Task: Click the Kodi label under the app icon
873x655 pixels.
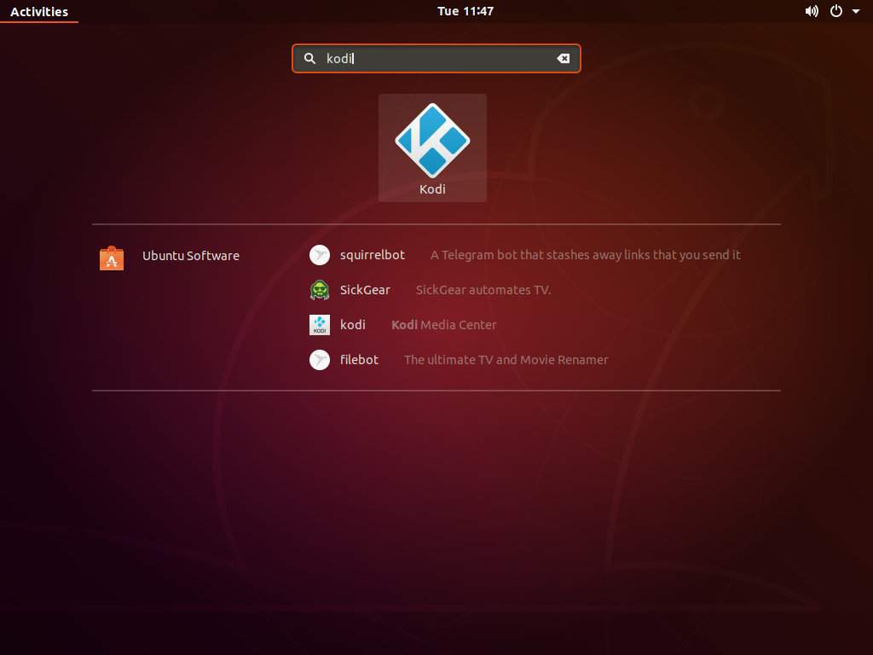Action: click(432, 189)
